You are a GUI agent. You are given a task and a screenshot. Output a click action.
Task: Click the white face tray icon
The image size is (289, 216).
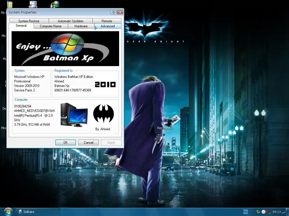coord(264,212)
